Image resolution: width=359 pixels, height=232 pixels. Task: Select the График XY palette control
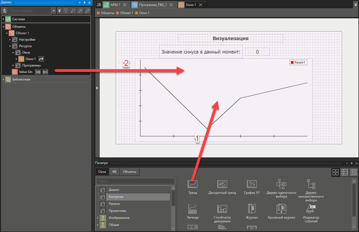[252, 184]
